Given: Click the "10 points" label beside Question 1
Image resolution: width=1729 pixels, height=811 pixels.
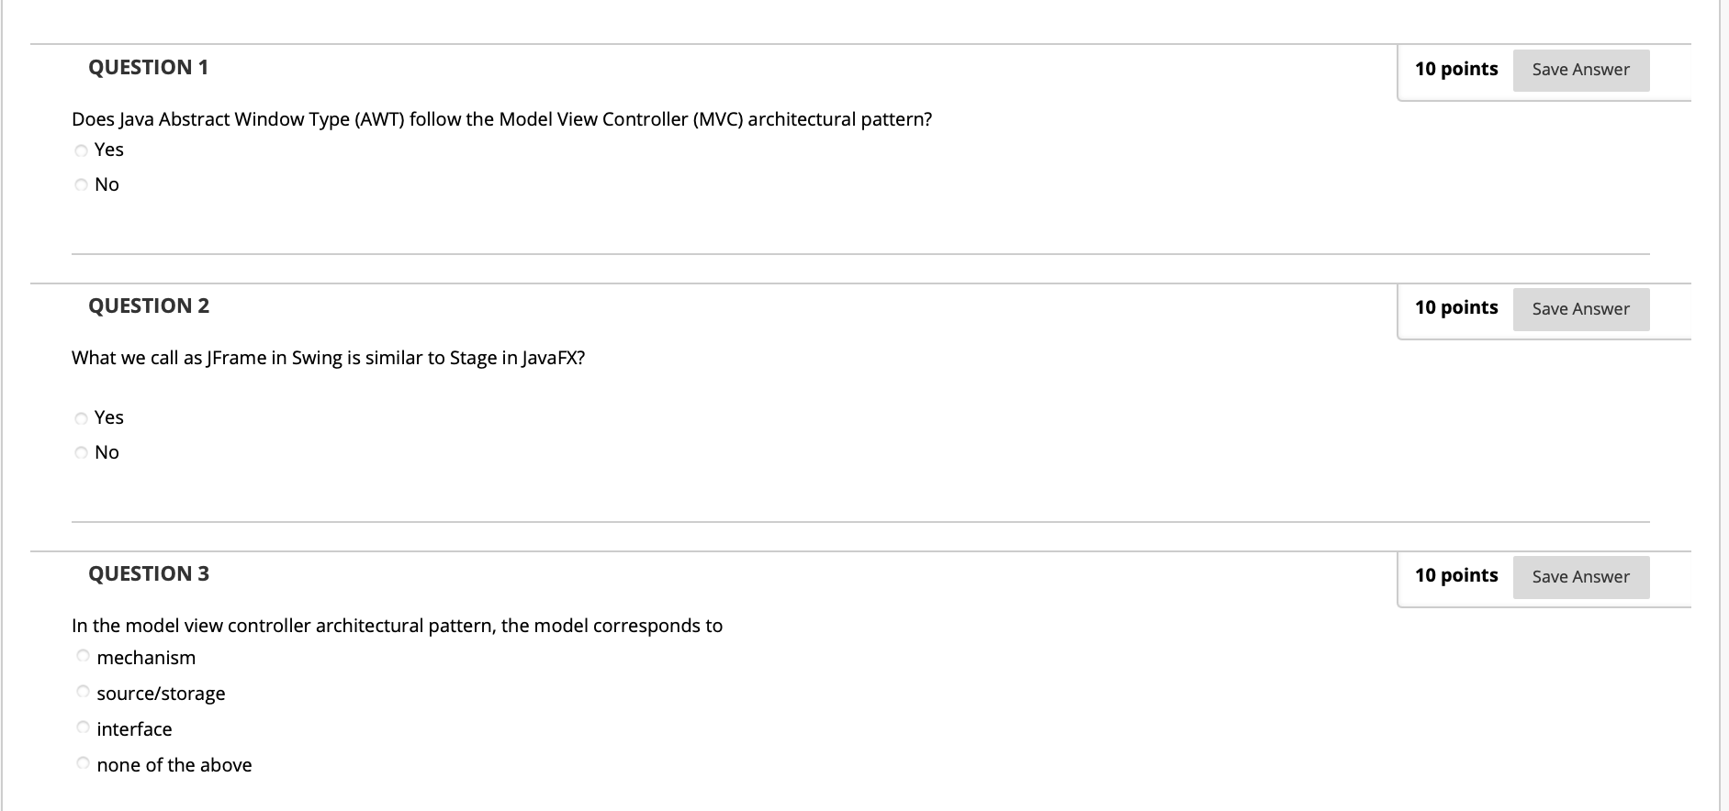Looking at the screenshot, I should (x=1456, y=69).
